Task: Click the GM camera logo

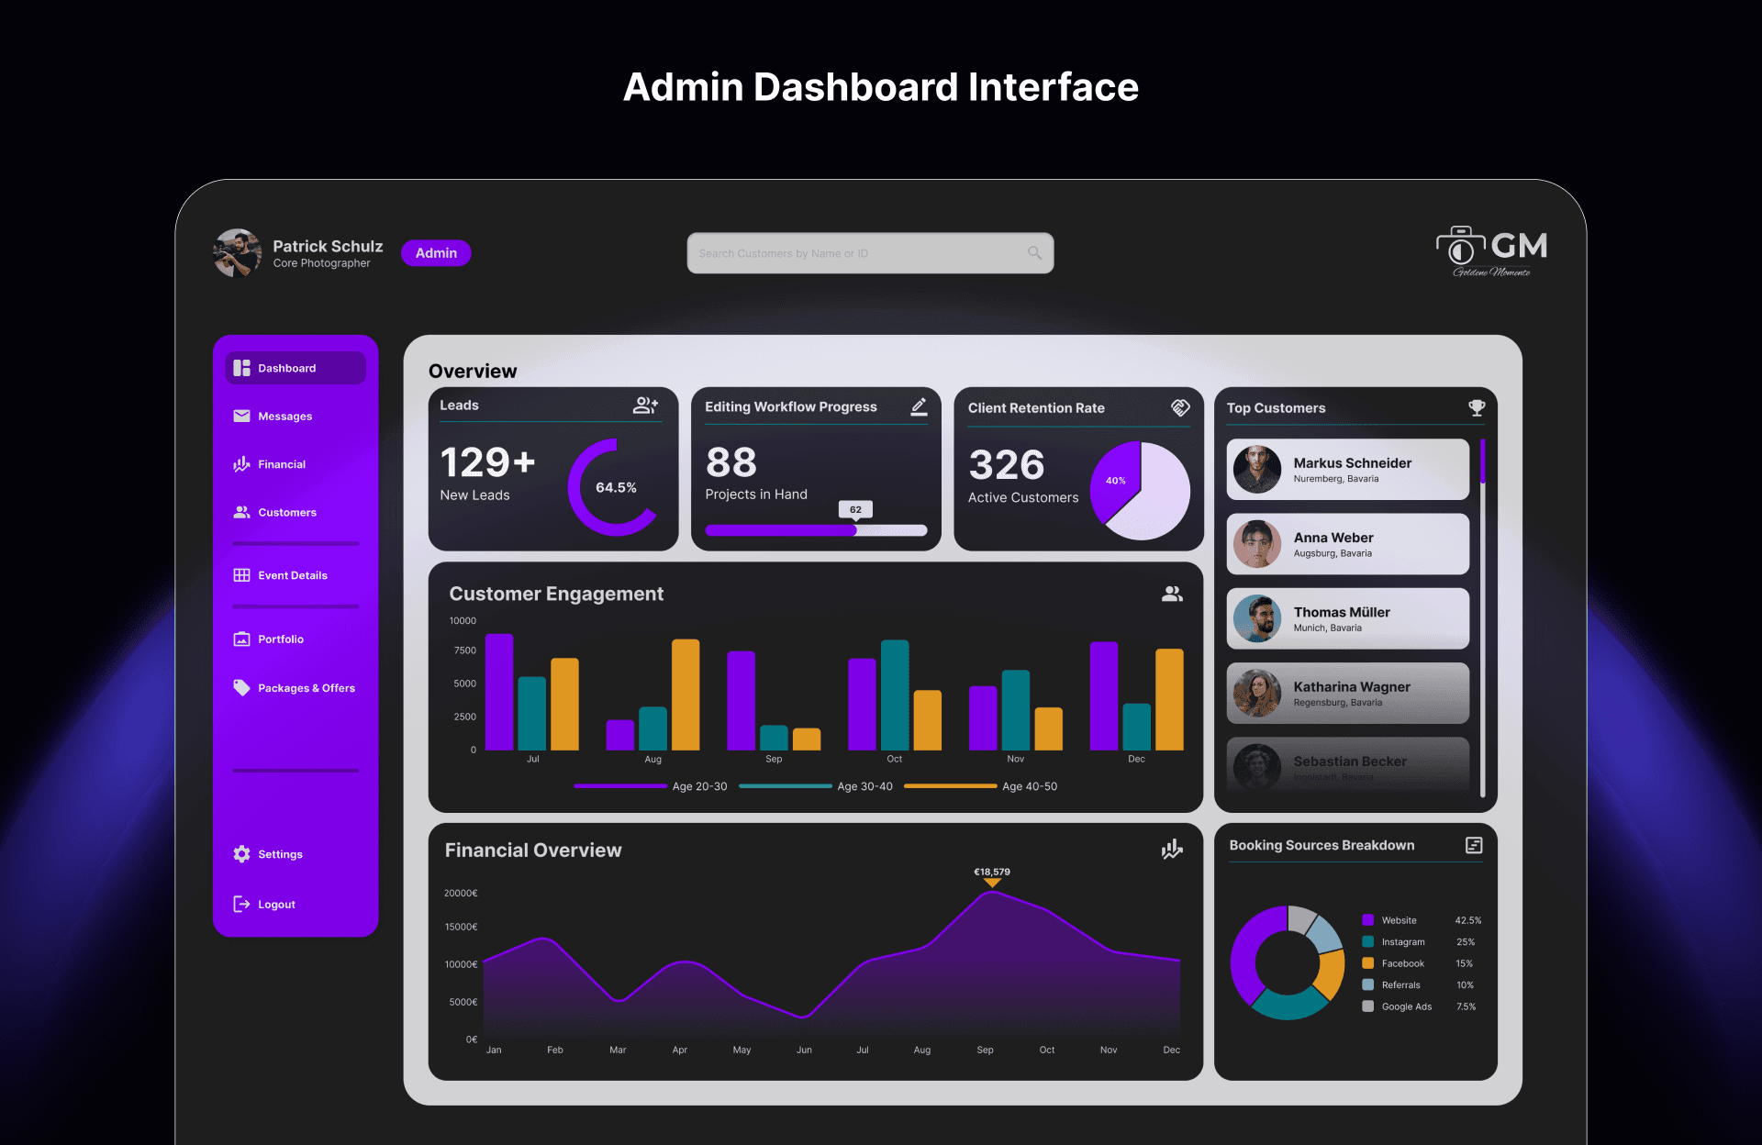Action: click(x=1491, y=250)
